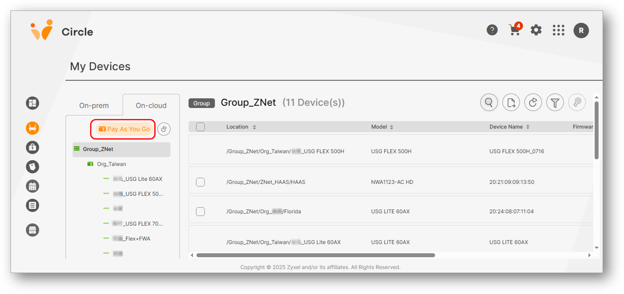
Task: Open the help question mark icon
Action: pyautogui.click(x=492, y=30)
